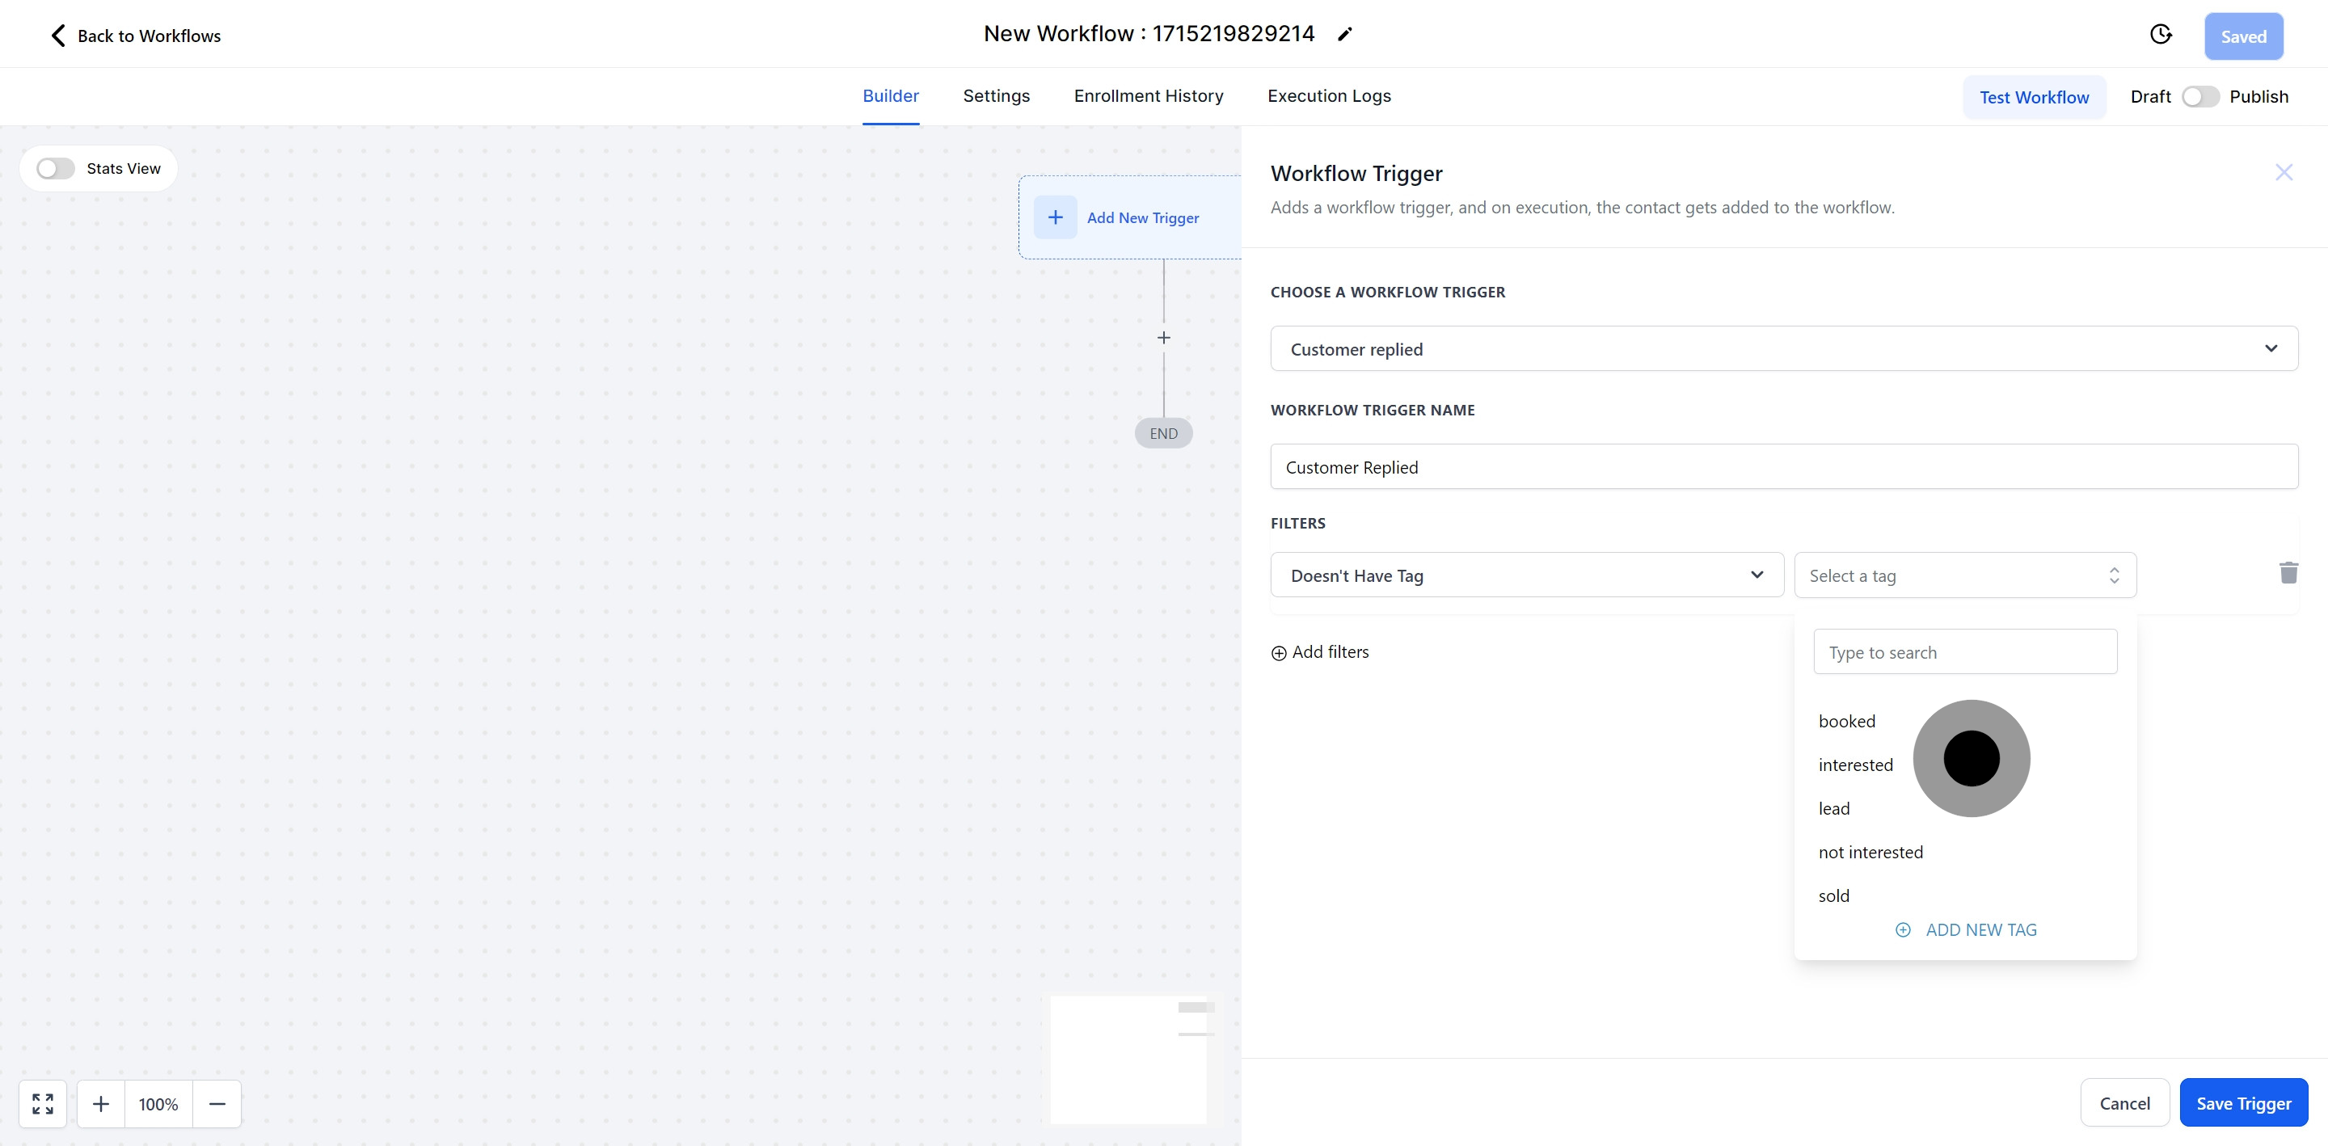Click Back to Workflows link

[136, 36]
